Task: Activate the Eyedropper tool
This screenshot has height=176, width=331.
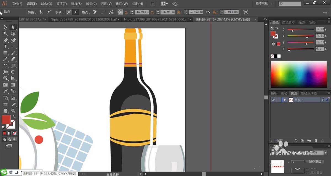Action: (x=5, y=91)
